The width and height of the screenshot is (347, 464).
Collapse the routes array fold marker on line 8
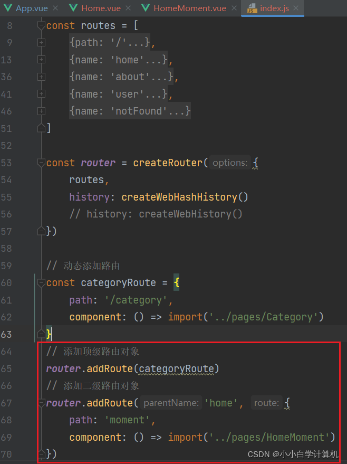[41, 26]
